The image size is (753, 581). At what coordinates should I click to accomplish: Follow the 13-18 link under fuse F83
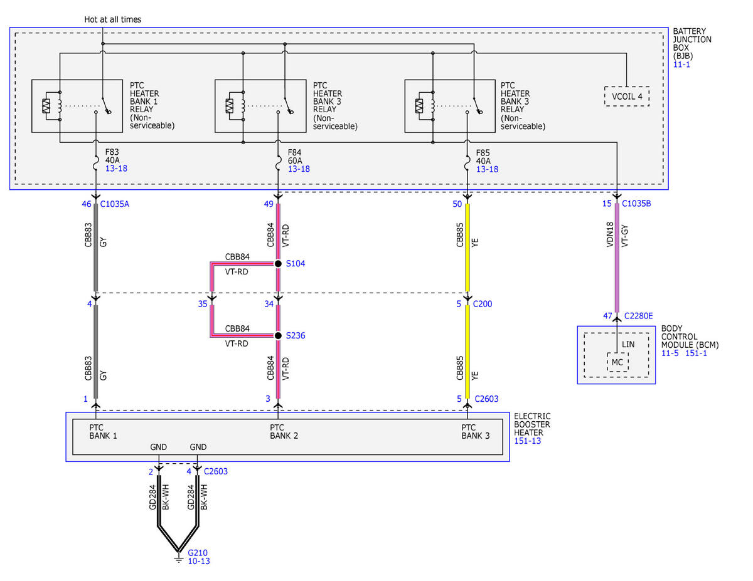(116, 169)
